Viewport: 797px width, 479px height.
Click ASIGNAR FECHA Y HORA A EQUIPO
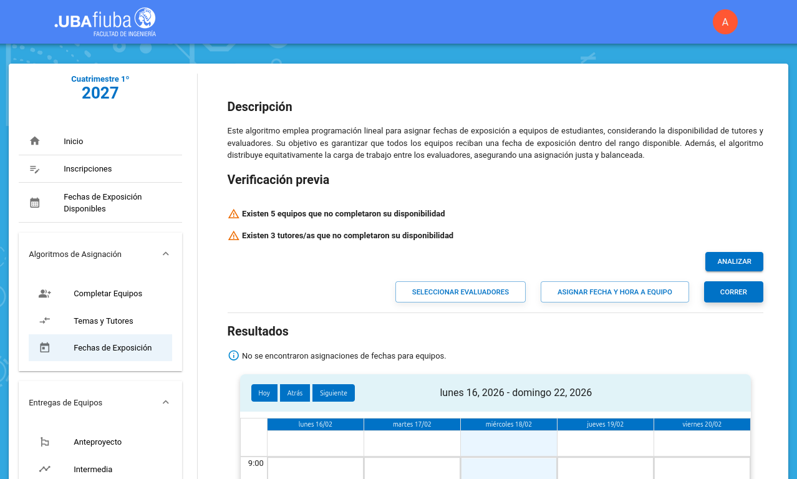[x=614, y=292]
